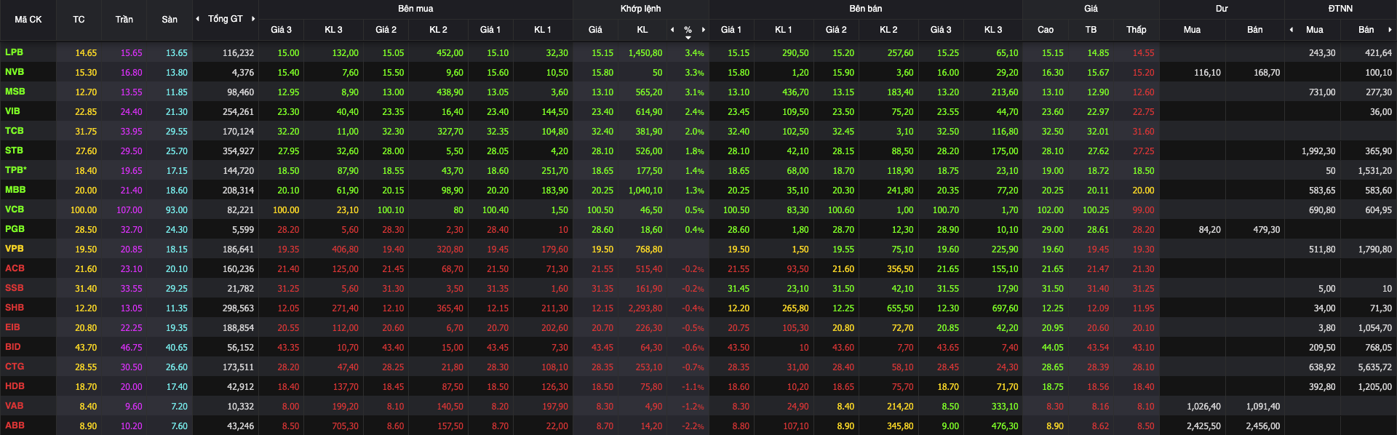Click LPB total value 116,232
The image size is (1397, 435).
coord(238,53)
